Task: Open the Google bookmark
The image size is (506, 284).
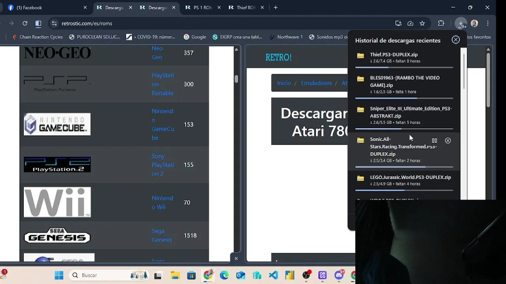Action: [195, 37]
